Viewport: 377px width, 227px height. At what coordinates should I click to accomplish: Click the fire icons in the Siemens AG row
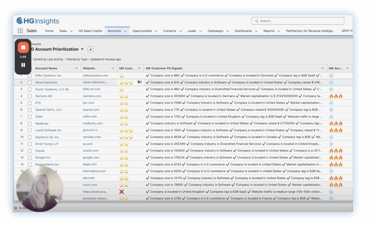coord(335,96)
